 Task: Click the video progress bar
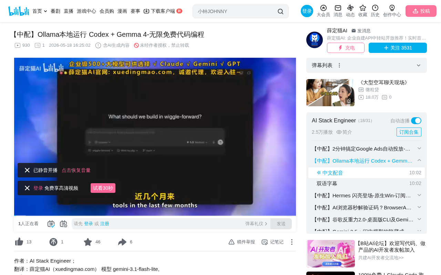(x=155, y=215)
